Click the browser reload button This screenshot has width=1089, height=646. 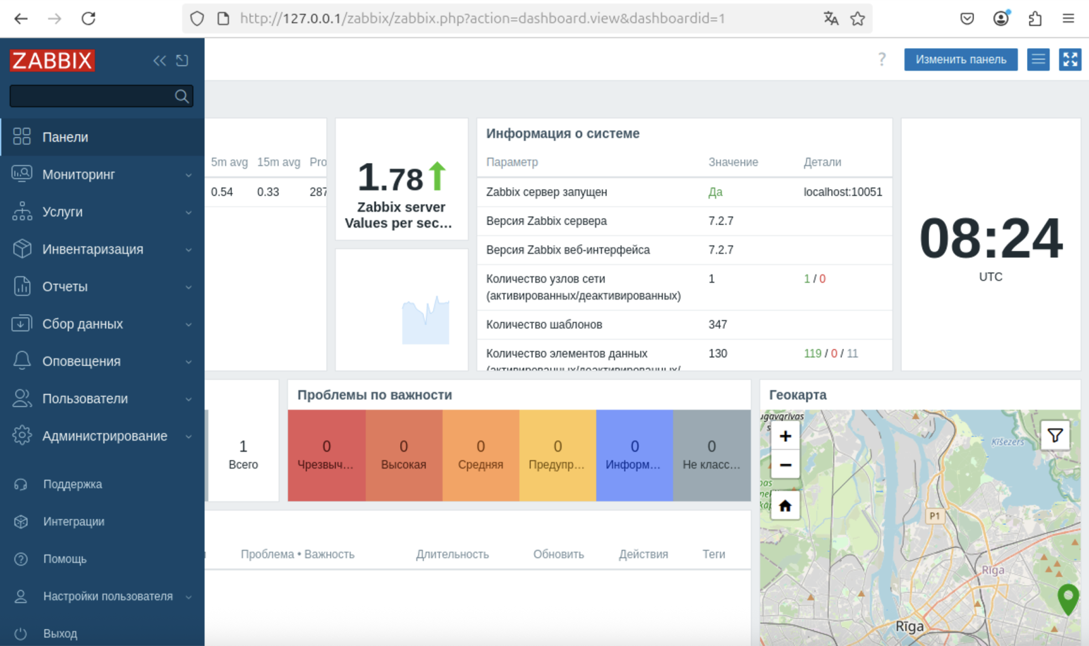pyautogui.click(x=88, y=18)
